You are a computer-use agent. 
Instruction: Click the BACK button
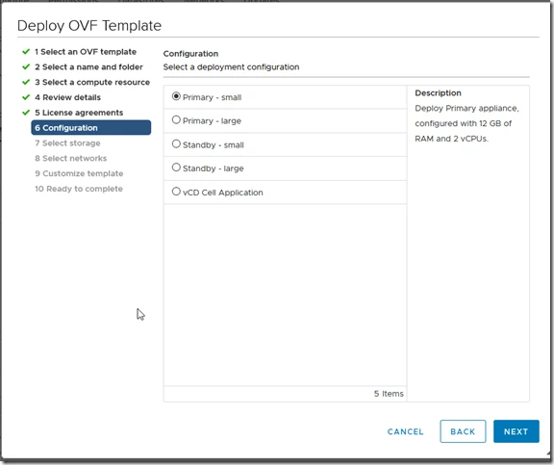coord(463,431)
